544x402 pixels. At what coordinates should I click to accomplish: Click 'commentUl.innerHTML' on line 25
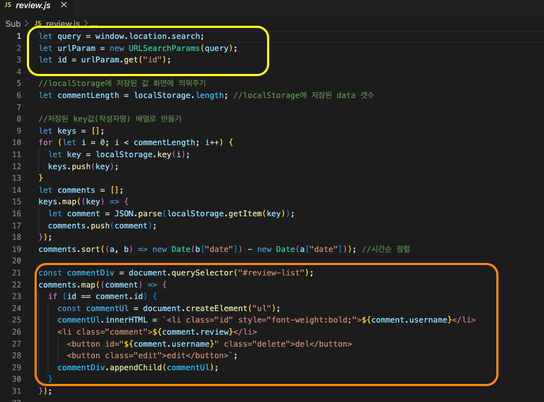103,320
